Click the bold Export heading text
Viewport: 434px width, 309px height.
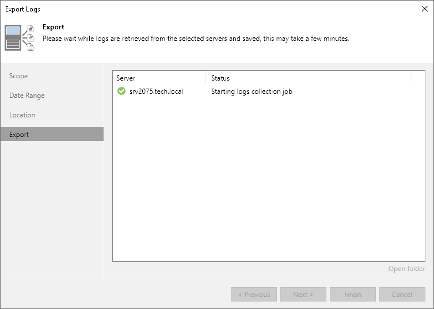click(x=54, y=28)
